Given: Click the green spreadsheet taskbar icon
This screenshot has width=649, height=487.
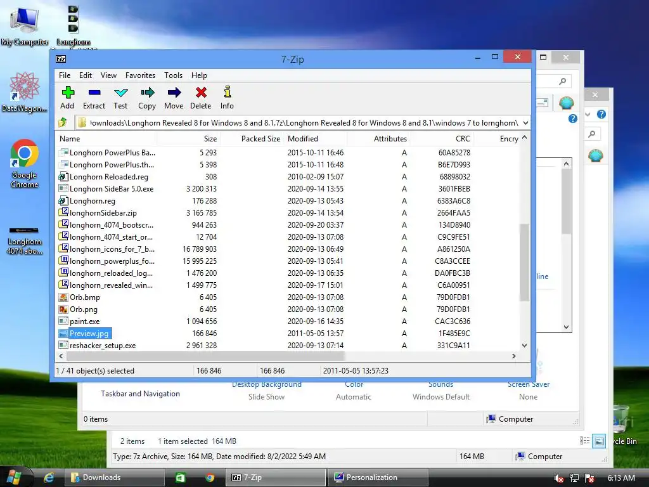Looking at the screenshot, I should pyautogui.click(x=180, y=477).
